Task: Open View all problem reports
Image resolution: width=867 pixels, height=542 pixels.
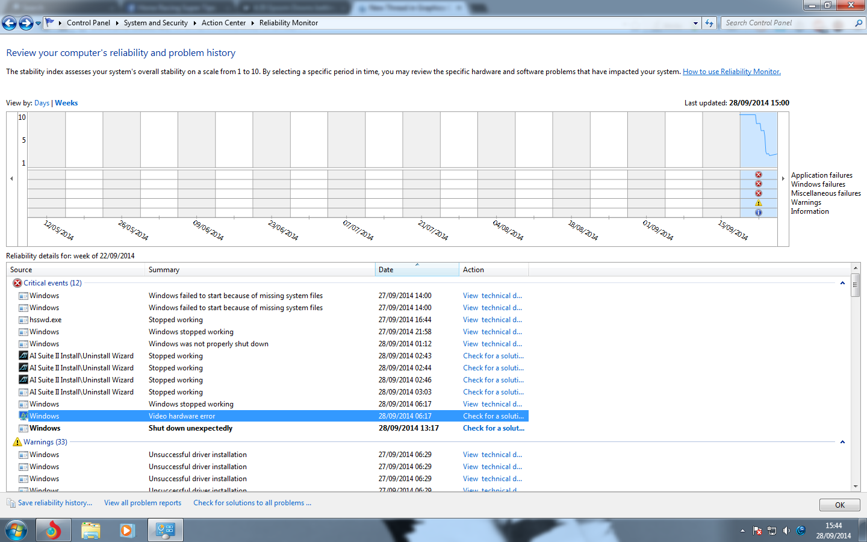Action: pyautogui.click(x=143, y=503)
